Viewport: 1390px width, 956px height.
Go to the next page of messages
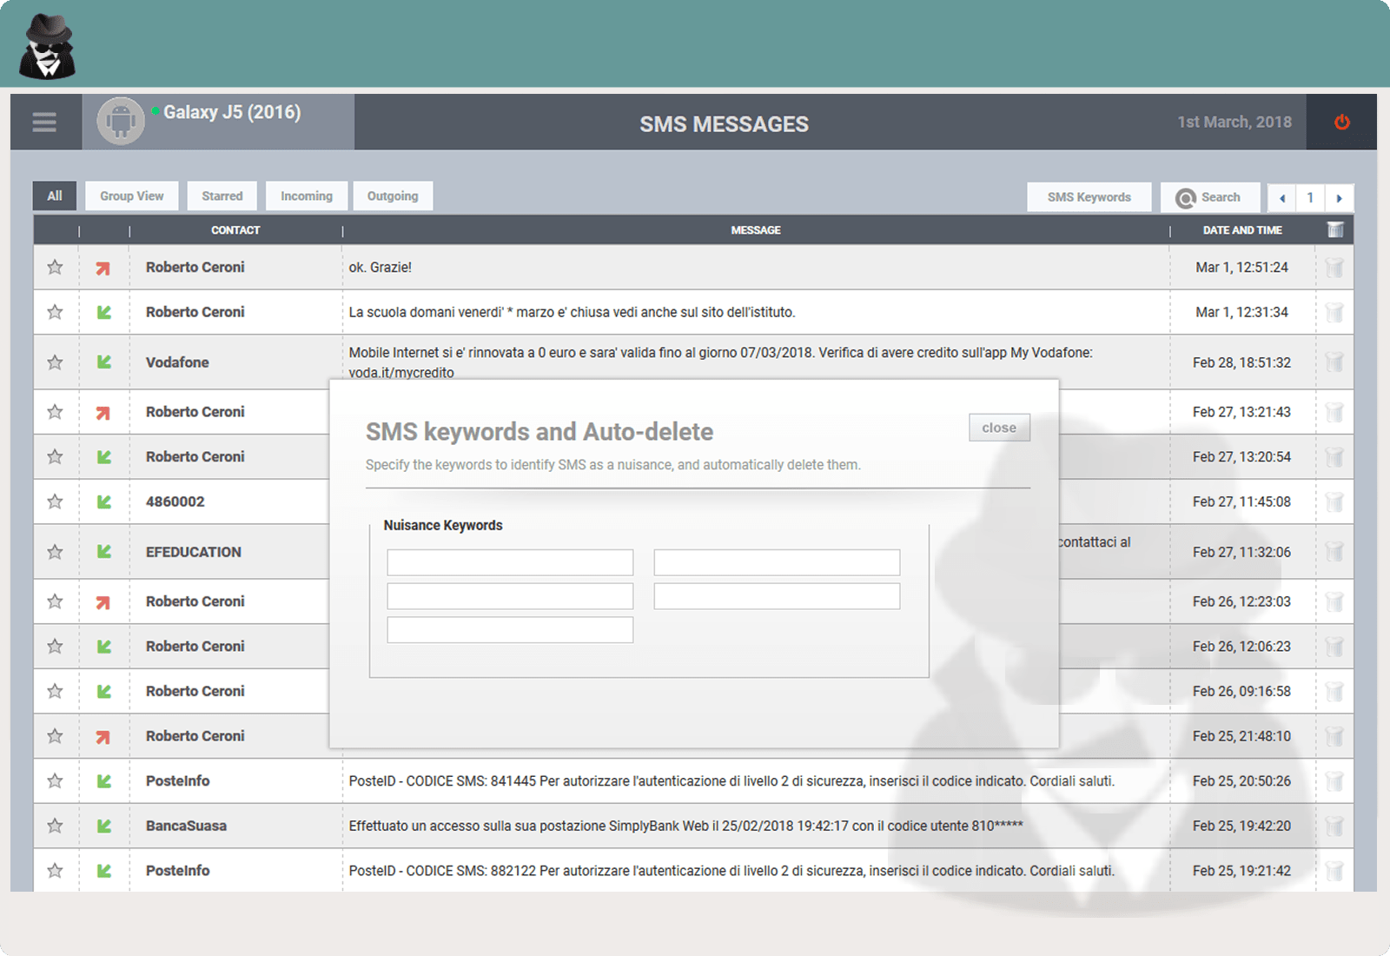point(1339,198)
